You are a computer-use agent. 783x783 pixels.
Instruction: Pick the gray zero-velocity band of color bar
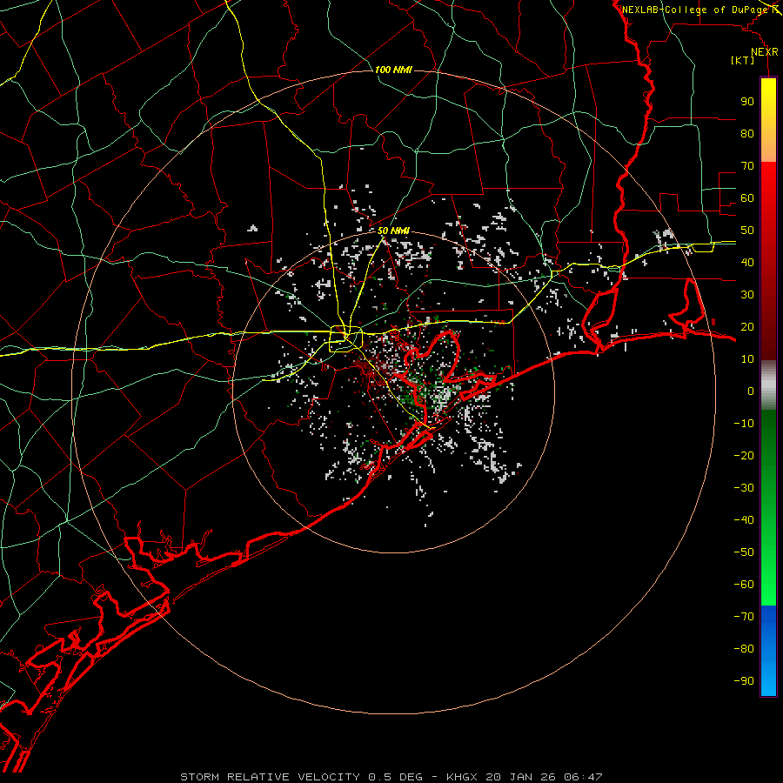[x=768, y=385]
